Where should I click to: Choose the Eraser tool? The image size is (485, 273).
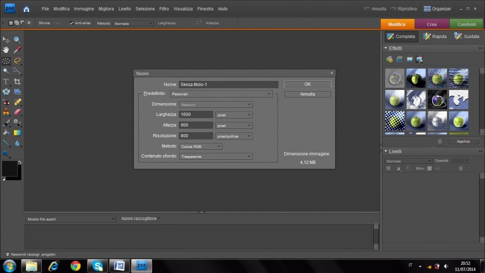[x=17, y=113]
